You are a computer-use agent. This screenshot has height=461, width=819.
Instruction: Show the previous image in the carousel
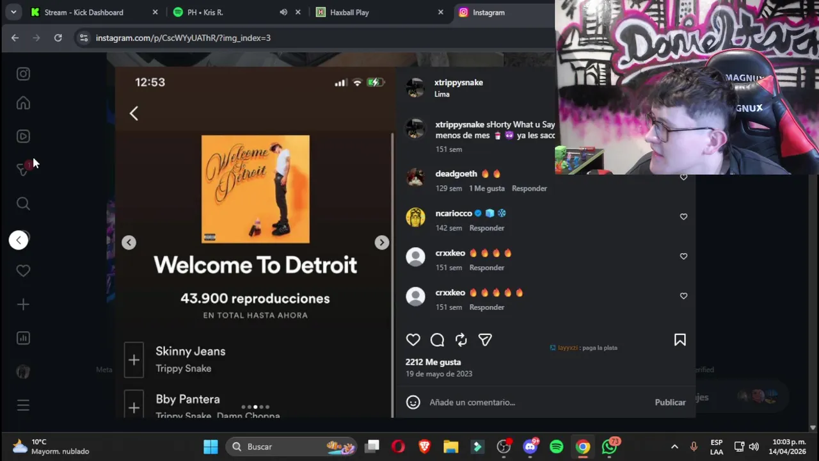(129, 242)
